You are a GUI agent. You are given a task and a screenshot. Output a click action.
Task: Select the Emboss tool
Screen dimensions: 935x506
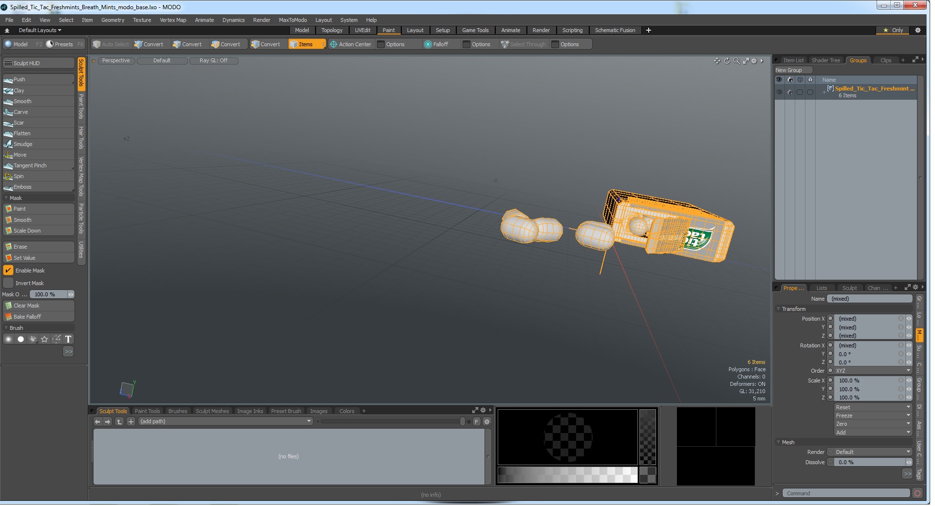(x=38, y=187)
